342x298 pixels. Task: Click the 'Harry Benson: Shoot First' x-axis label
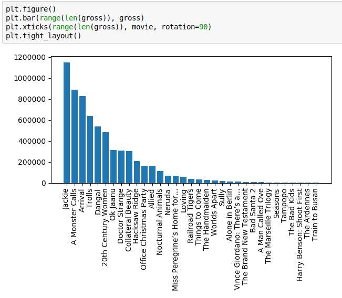point(299,235)
